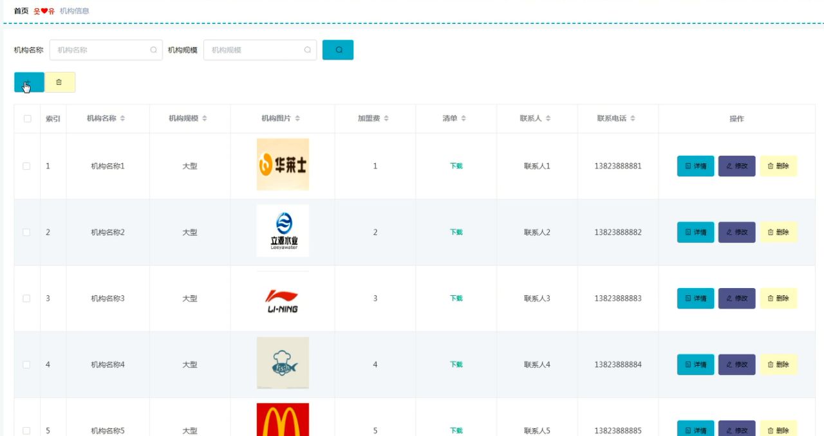Open 详情 for 机构名称2 row
The height and width of the screenshot is (436, 824).
coord(696,232)
